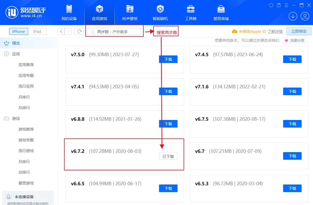Viewport: 313px width, 205px height.
Task: Open the 我的设备 device icon
Action: pos(69,9)
